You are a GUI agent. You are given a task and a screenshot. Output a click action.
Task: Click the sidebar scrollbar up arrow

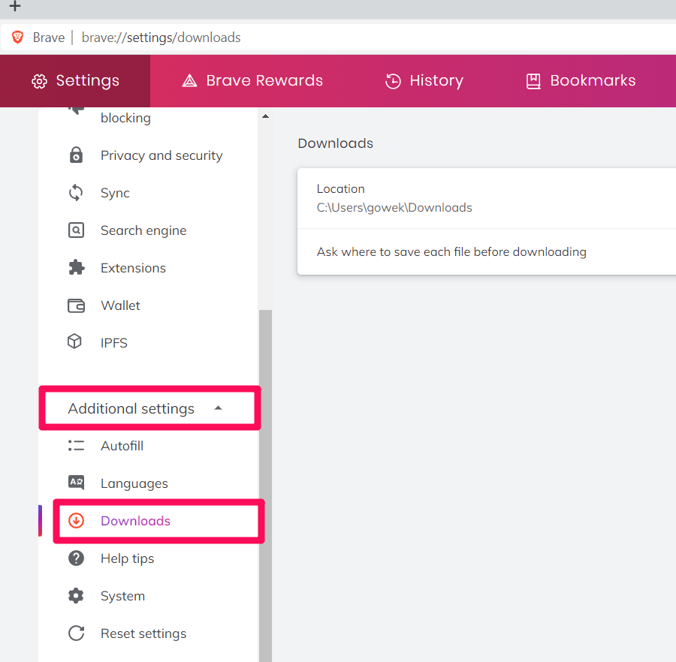(x=266, y=116)
